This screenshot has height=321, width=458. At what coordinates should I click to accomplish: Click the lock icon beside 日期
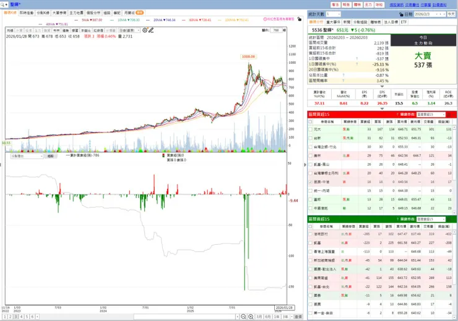coord(401,14)
